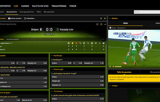Favorite the Handicap 0:1 star
Viewport: 160px width, 102px height.
tap(52, 60)
